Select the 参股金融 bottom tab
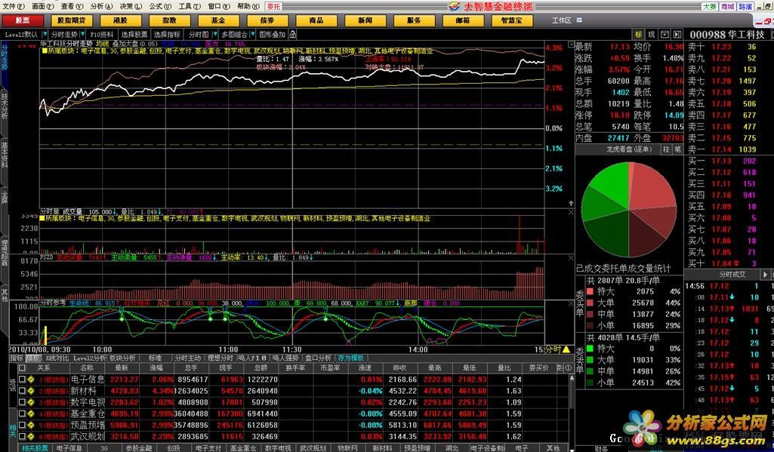 pyautogui.click(x=139, y=448)
